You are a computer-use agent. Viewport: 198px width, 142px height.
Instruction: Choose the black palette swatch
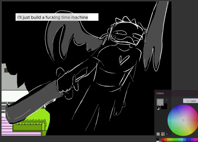158,139
